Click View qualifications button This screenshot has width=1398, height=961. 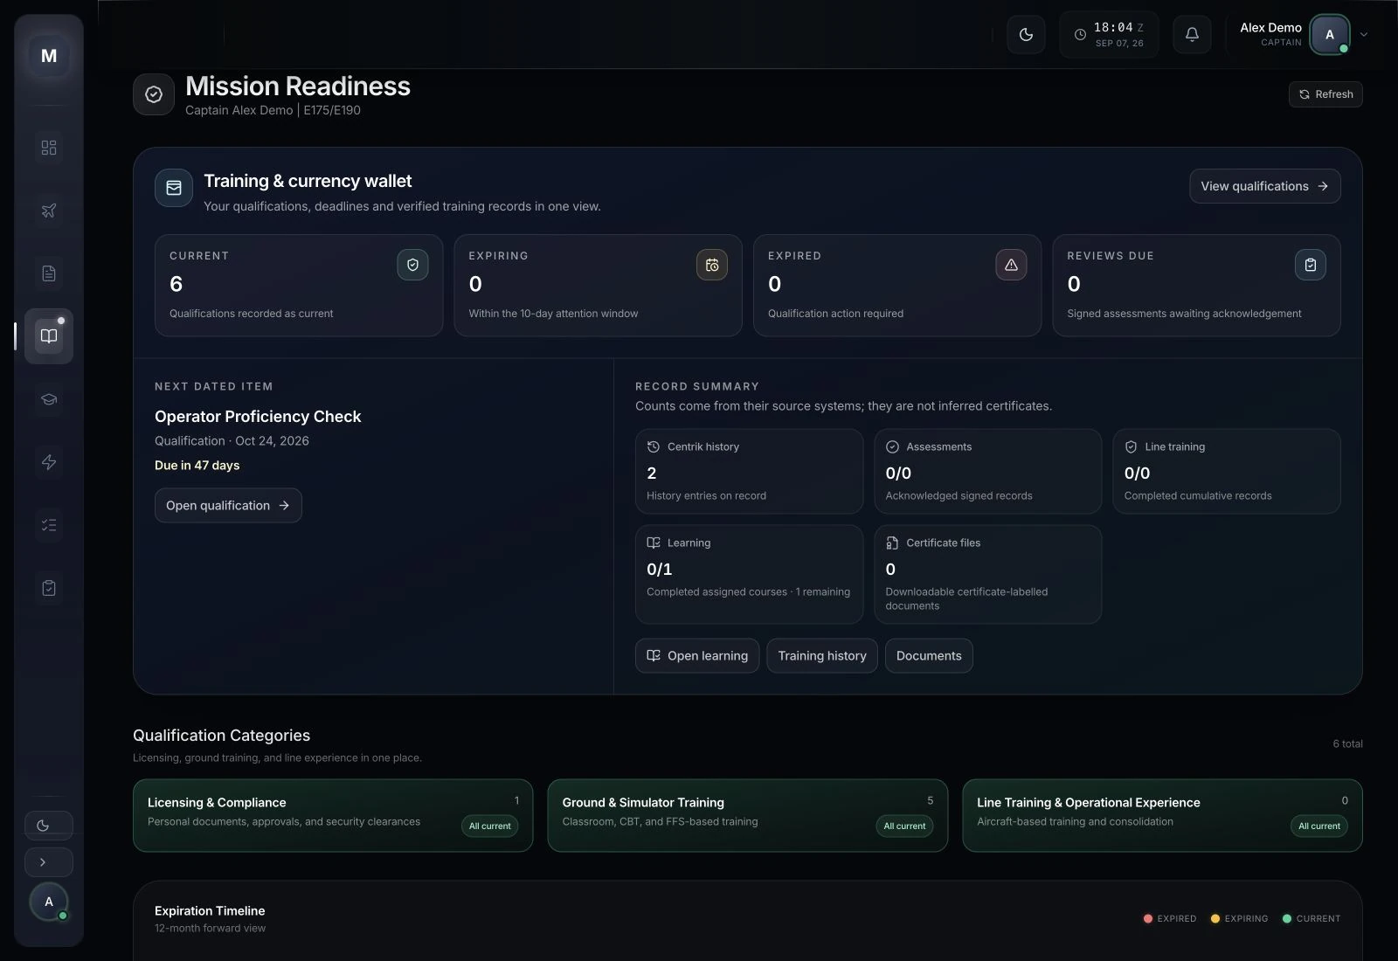[1264, 186]
